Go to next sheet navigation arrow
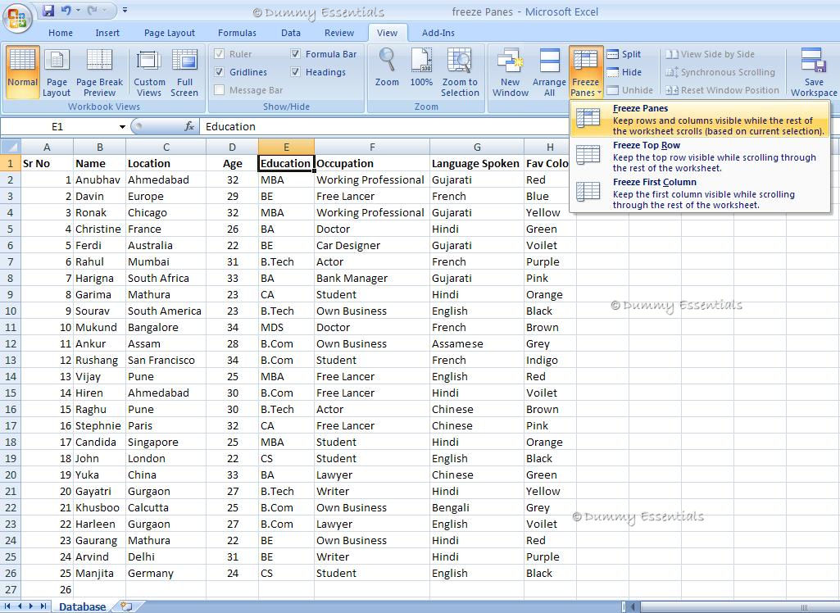The image size is (840, 613). click(x=31, y=606)
